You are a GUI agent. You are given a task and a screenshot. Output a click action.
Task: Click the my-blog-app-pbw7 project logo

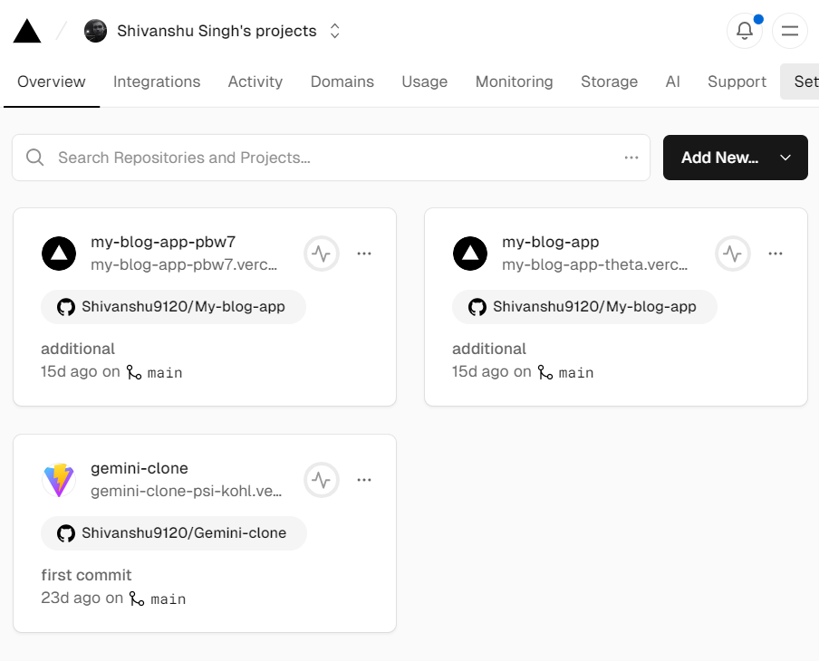click(x=59, y=254)
